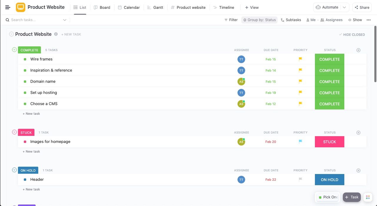
Task: Click the Share button
Action: (362, 7)
